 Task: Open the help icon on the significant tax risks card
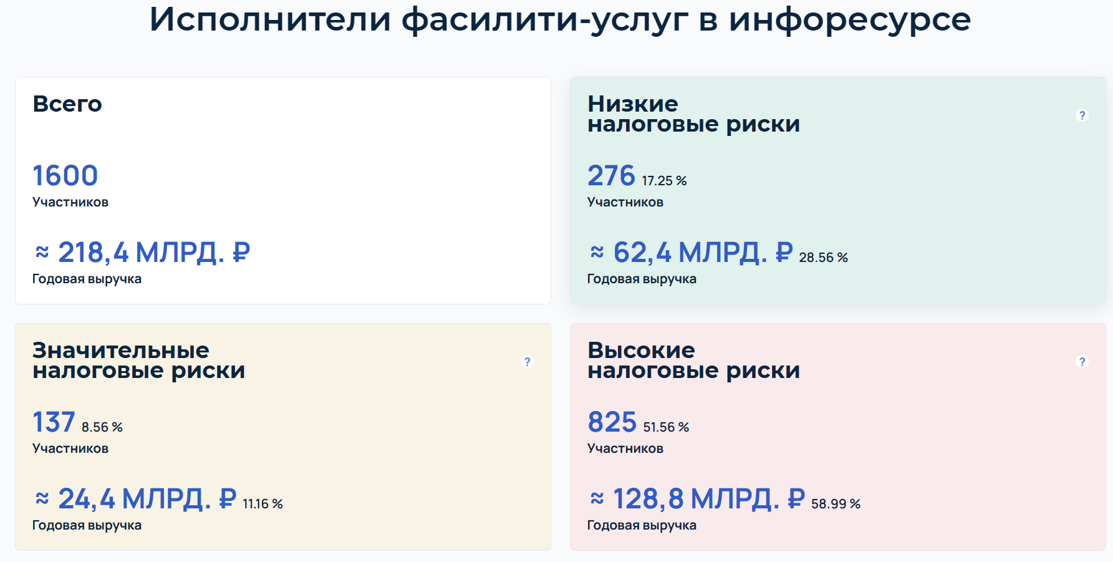coord(527,362)
